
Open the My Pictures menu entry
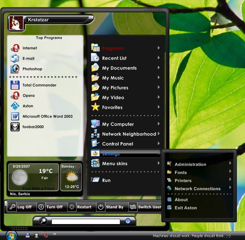125,87
